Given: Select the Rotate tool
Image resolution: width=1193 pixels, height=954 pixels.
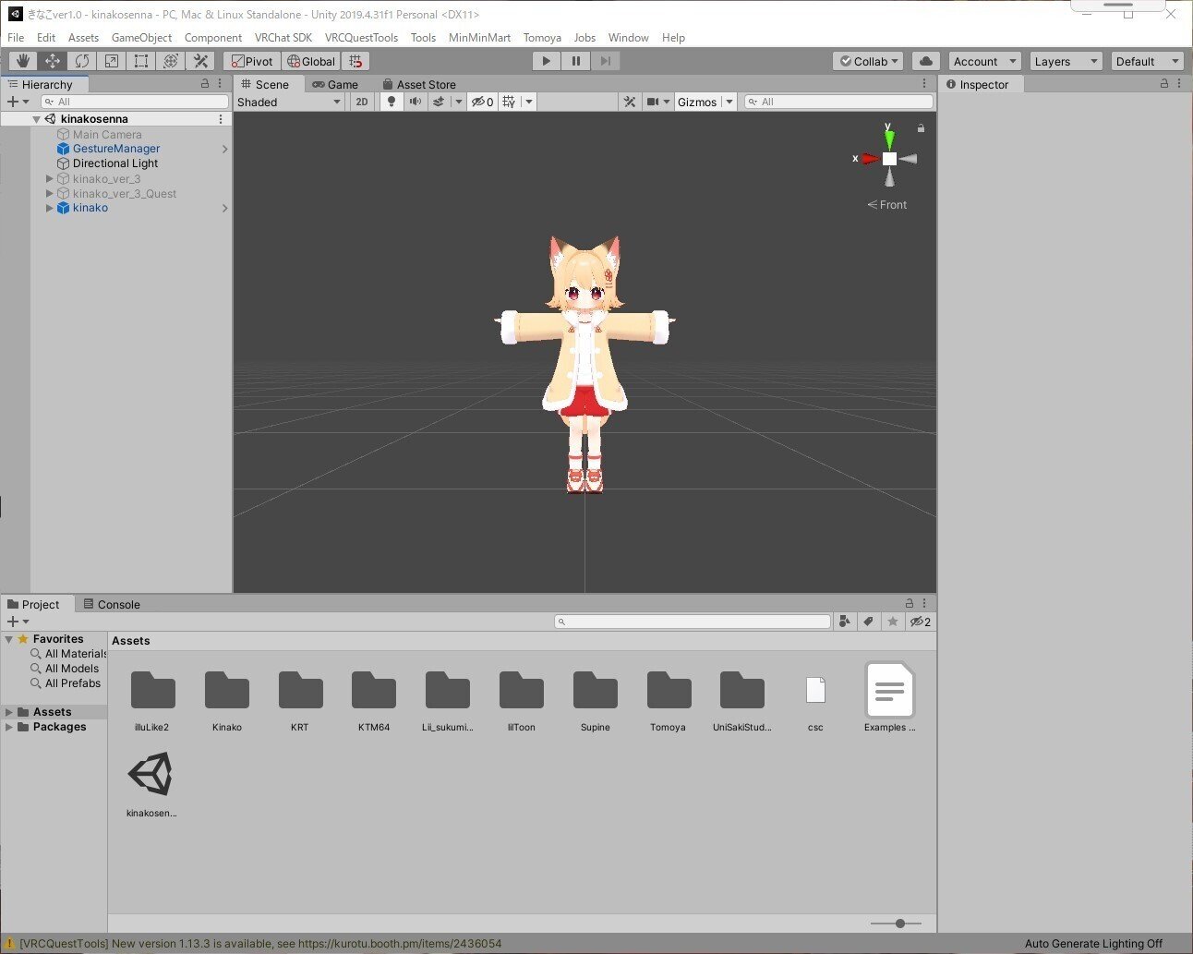Looking at the screenshot, I should (x=82, y=61).
